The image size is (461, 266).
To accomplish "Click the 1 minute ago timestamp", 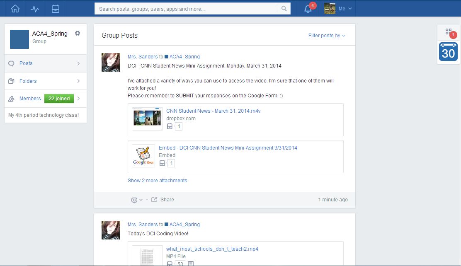I will click(x=333, y=200).
